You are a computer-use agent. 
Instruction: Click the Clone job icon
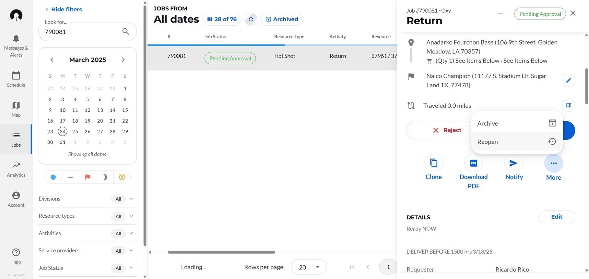434,163
